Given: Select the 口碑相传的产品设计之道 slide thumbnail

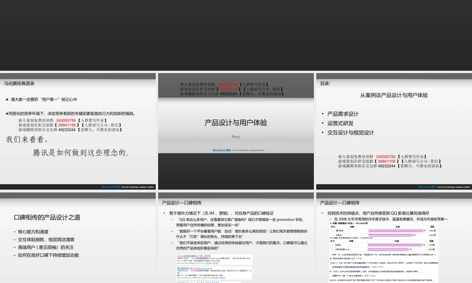Looking at the screenshot, I should click(78, 238).
